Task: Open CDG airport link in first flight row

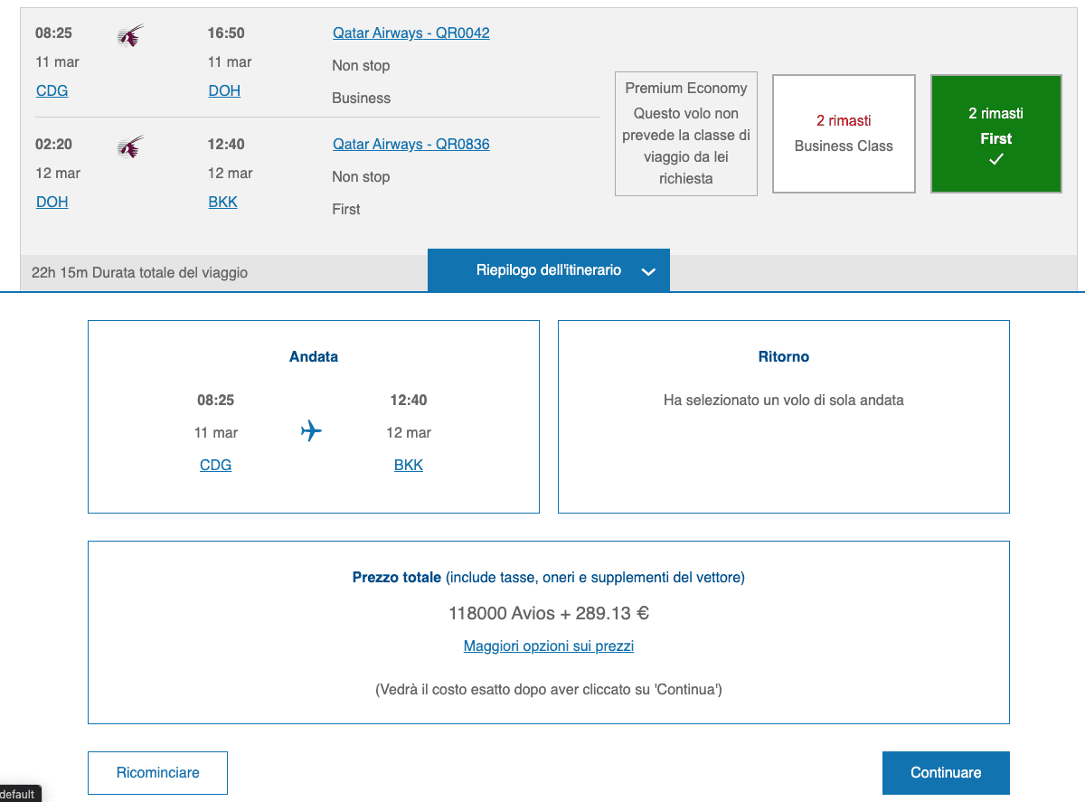Action: [x=52, y=90]
